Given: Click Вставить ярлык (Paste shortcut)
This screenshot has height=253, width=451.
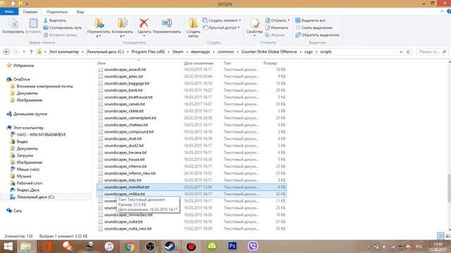Looking at the screenshot, I should point(60,35).
